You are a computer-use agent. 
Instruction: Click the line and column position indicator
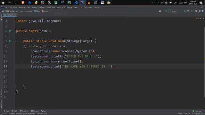pos(180,114)
